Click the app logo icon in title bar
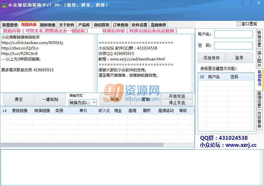The image size is (264, 186). (x=4, y=5)
